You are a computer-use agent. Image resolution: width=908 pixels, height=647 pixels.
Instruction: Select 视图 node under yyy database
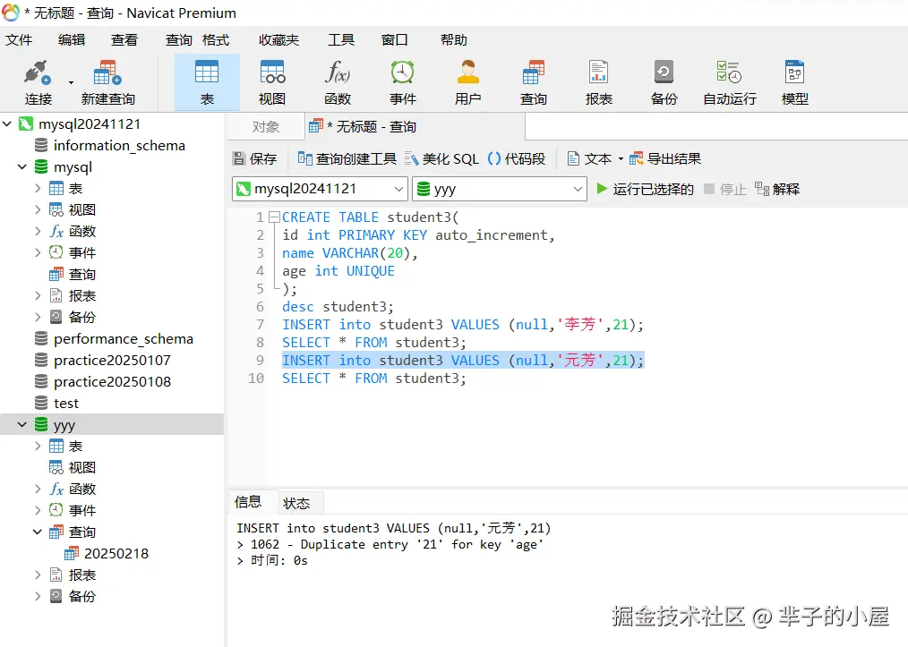[x=73, y=467]
